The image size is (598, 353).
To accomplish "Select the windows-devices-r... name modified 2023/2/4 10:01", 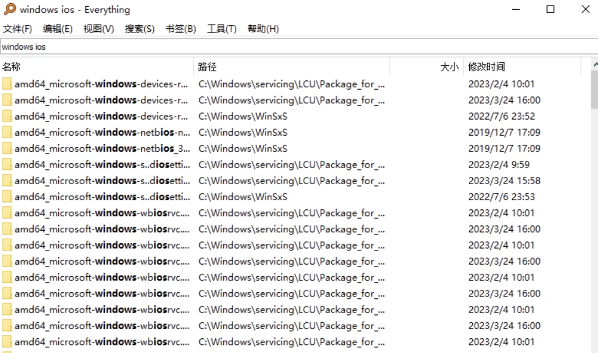I will click(101, 84).
